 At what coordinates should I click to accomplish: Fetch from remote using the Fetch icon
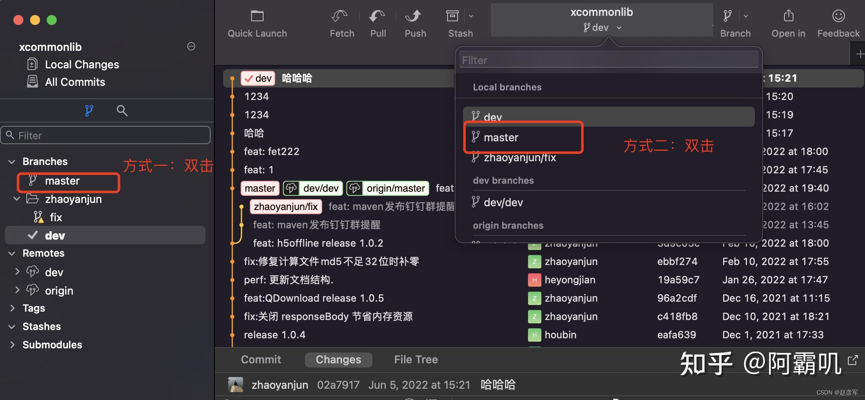[x=339, y=16]
